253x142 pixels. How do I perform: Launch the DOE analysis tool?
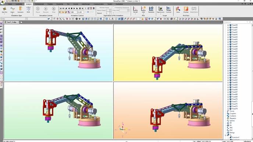28,10
